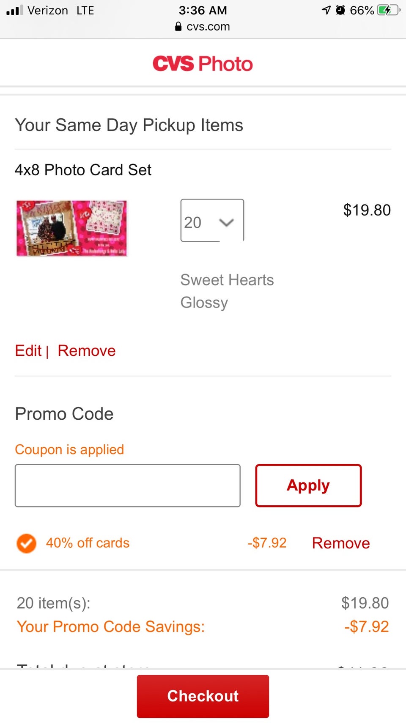
Task: Toggle the orange 40% off coupon checkmark
Action: point(26,543)
